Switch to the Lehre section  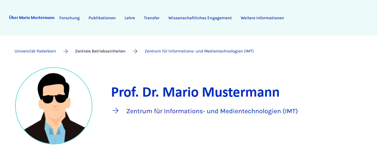(x=130, y=18)
